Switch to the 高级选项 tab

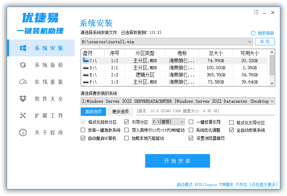tap(93, 112)
